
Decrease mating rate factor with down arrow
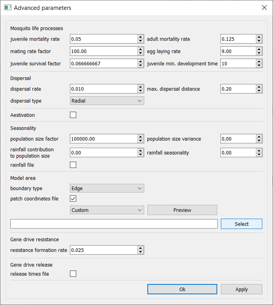(141, 53)
